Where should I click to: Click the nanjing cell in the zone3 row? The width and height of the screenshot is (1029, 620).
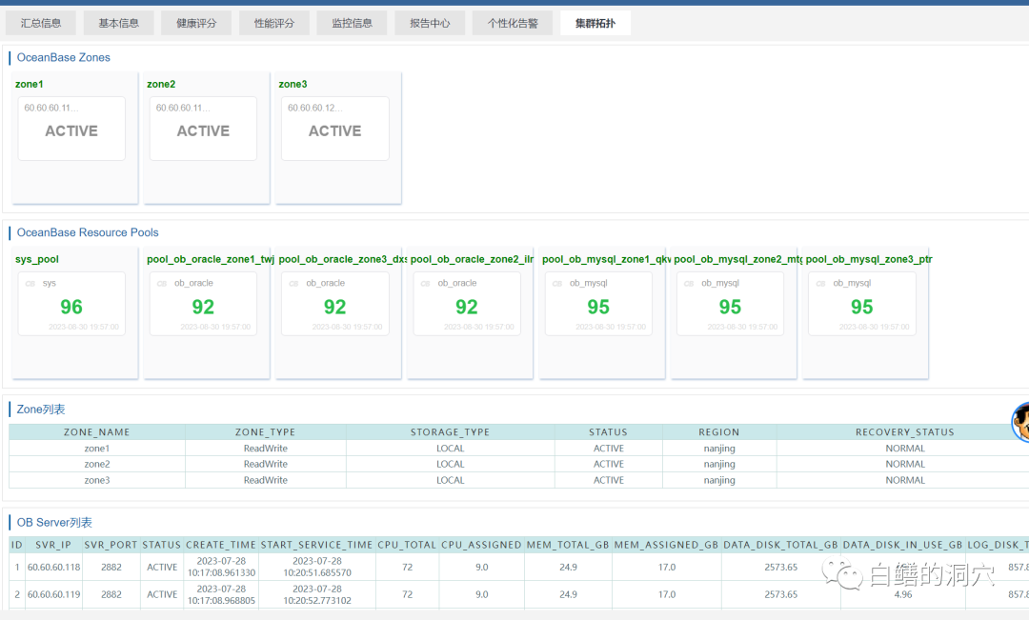[x=719, y=480]
